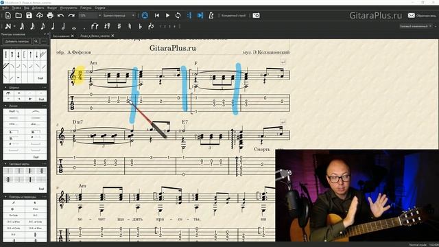
Task: Switch to the first untitled score tab
Action: (x=61, y=36)
